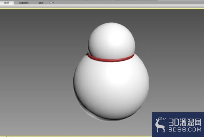Viewport: 204px width, 137px height.
Task: Select the small upper white sphere
Action: 112,40
